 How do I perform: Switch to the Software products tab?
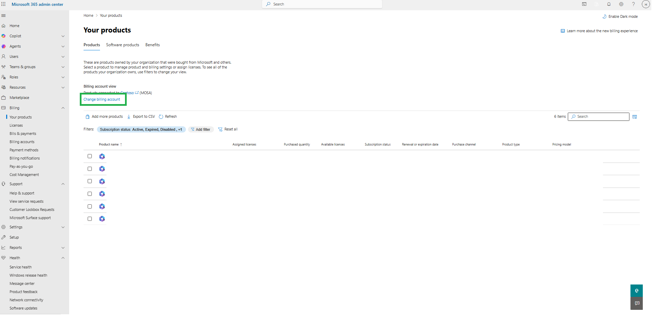tap(123, 45)
